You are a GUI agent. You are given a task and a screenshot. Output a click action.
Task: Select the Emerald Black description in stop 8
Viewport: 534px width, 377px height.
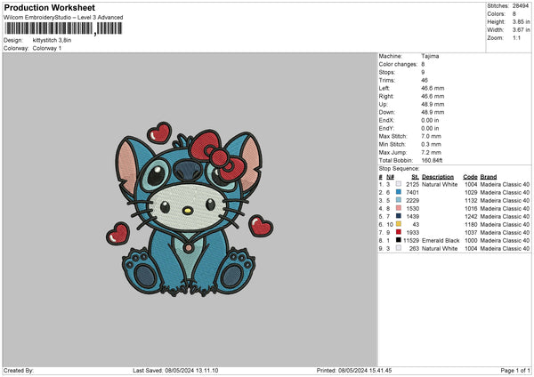[x=441, y=241]
